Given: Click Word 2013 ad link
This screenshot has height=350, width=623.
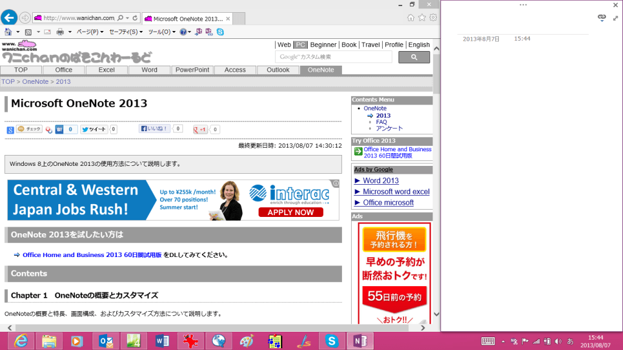Looking at the screenshot, I should tap(381, 180).
